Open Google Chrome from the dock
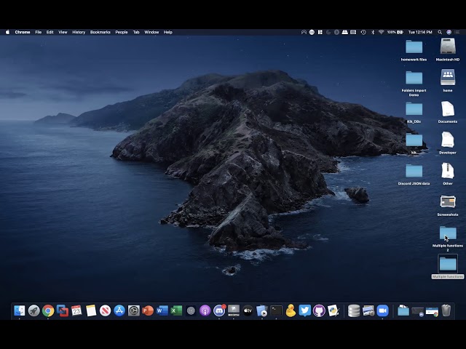The image size is (466, 349). [x=48, y=310]
